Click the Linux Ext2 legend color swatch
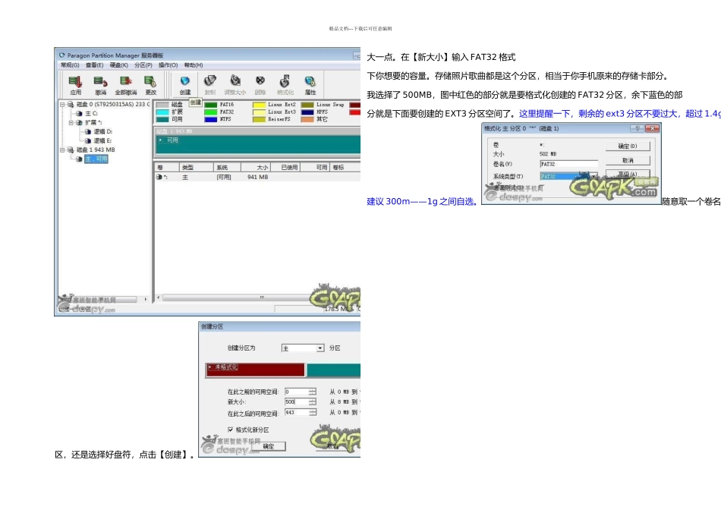 260,105
